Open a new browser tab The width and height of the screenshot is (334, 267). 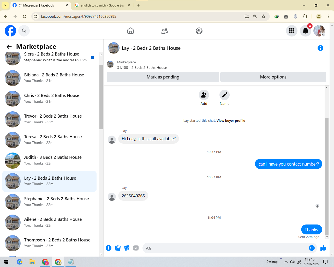pyautogui.click(x=138, y=5)
